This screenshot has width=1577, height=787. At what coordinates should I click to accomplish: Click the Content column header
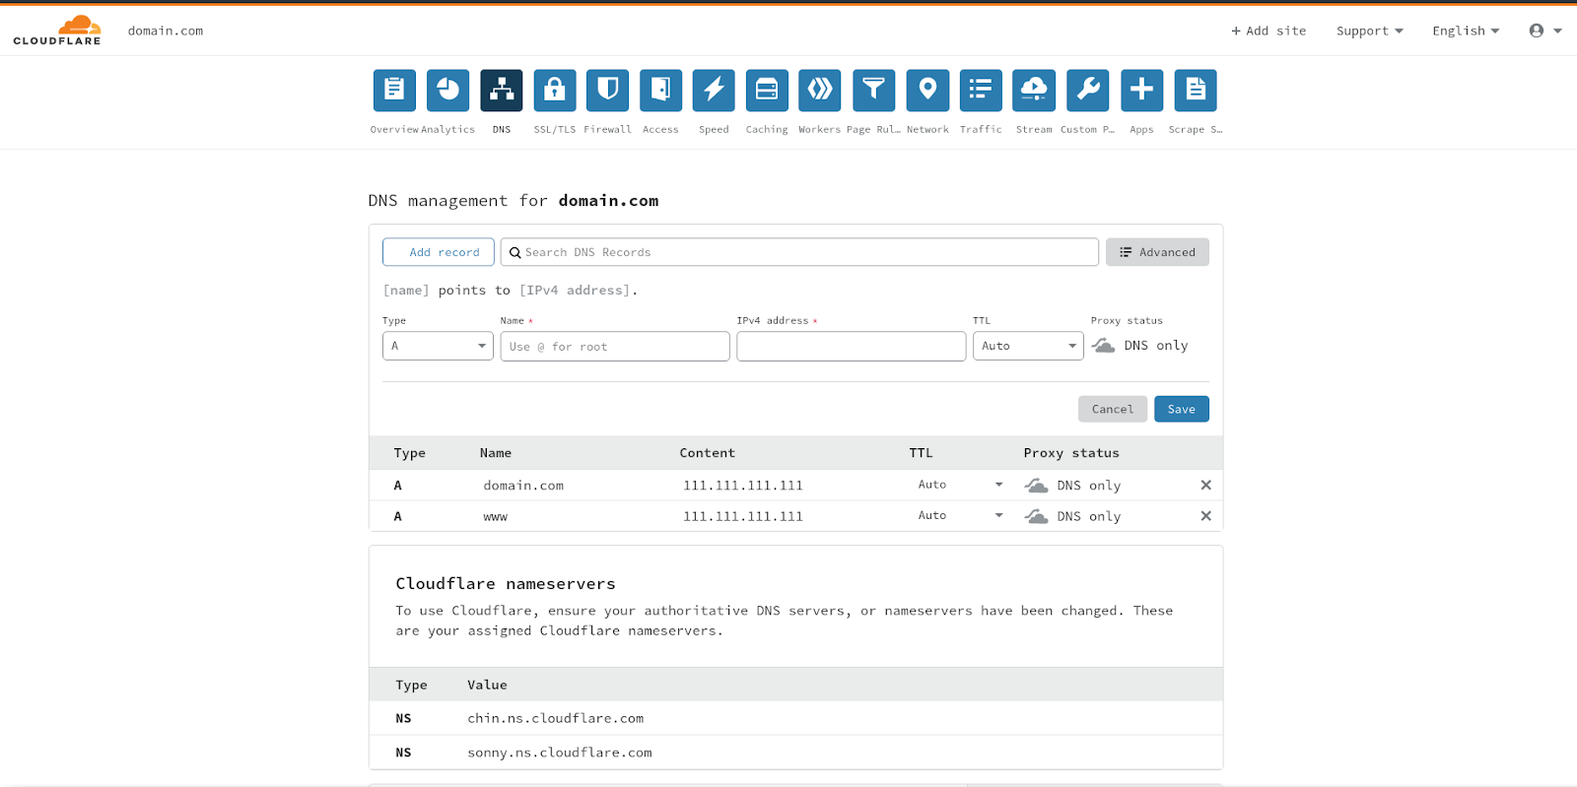[x=708, y=453]
